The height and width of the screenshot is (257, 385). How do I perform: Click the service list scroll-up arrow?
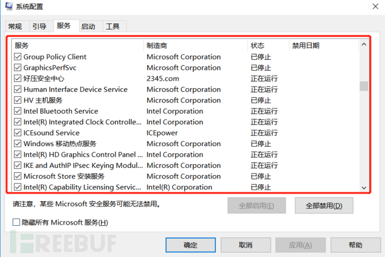tap(364, 45)
